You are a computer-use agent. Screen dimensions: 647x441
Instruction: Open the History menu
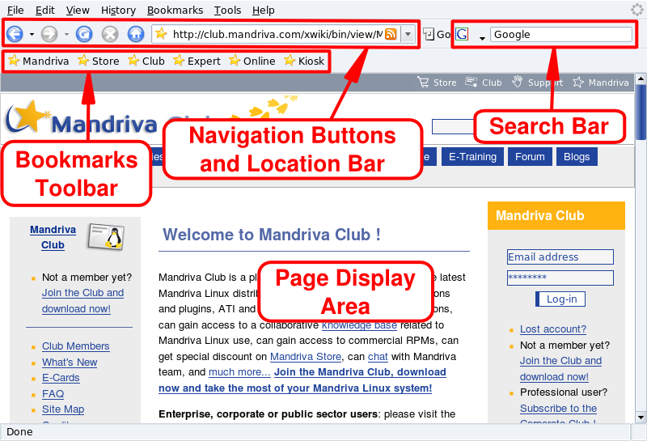[x=118, y=10]
